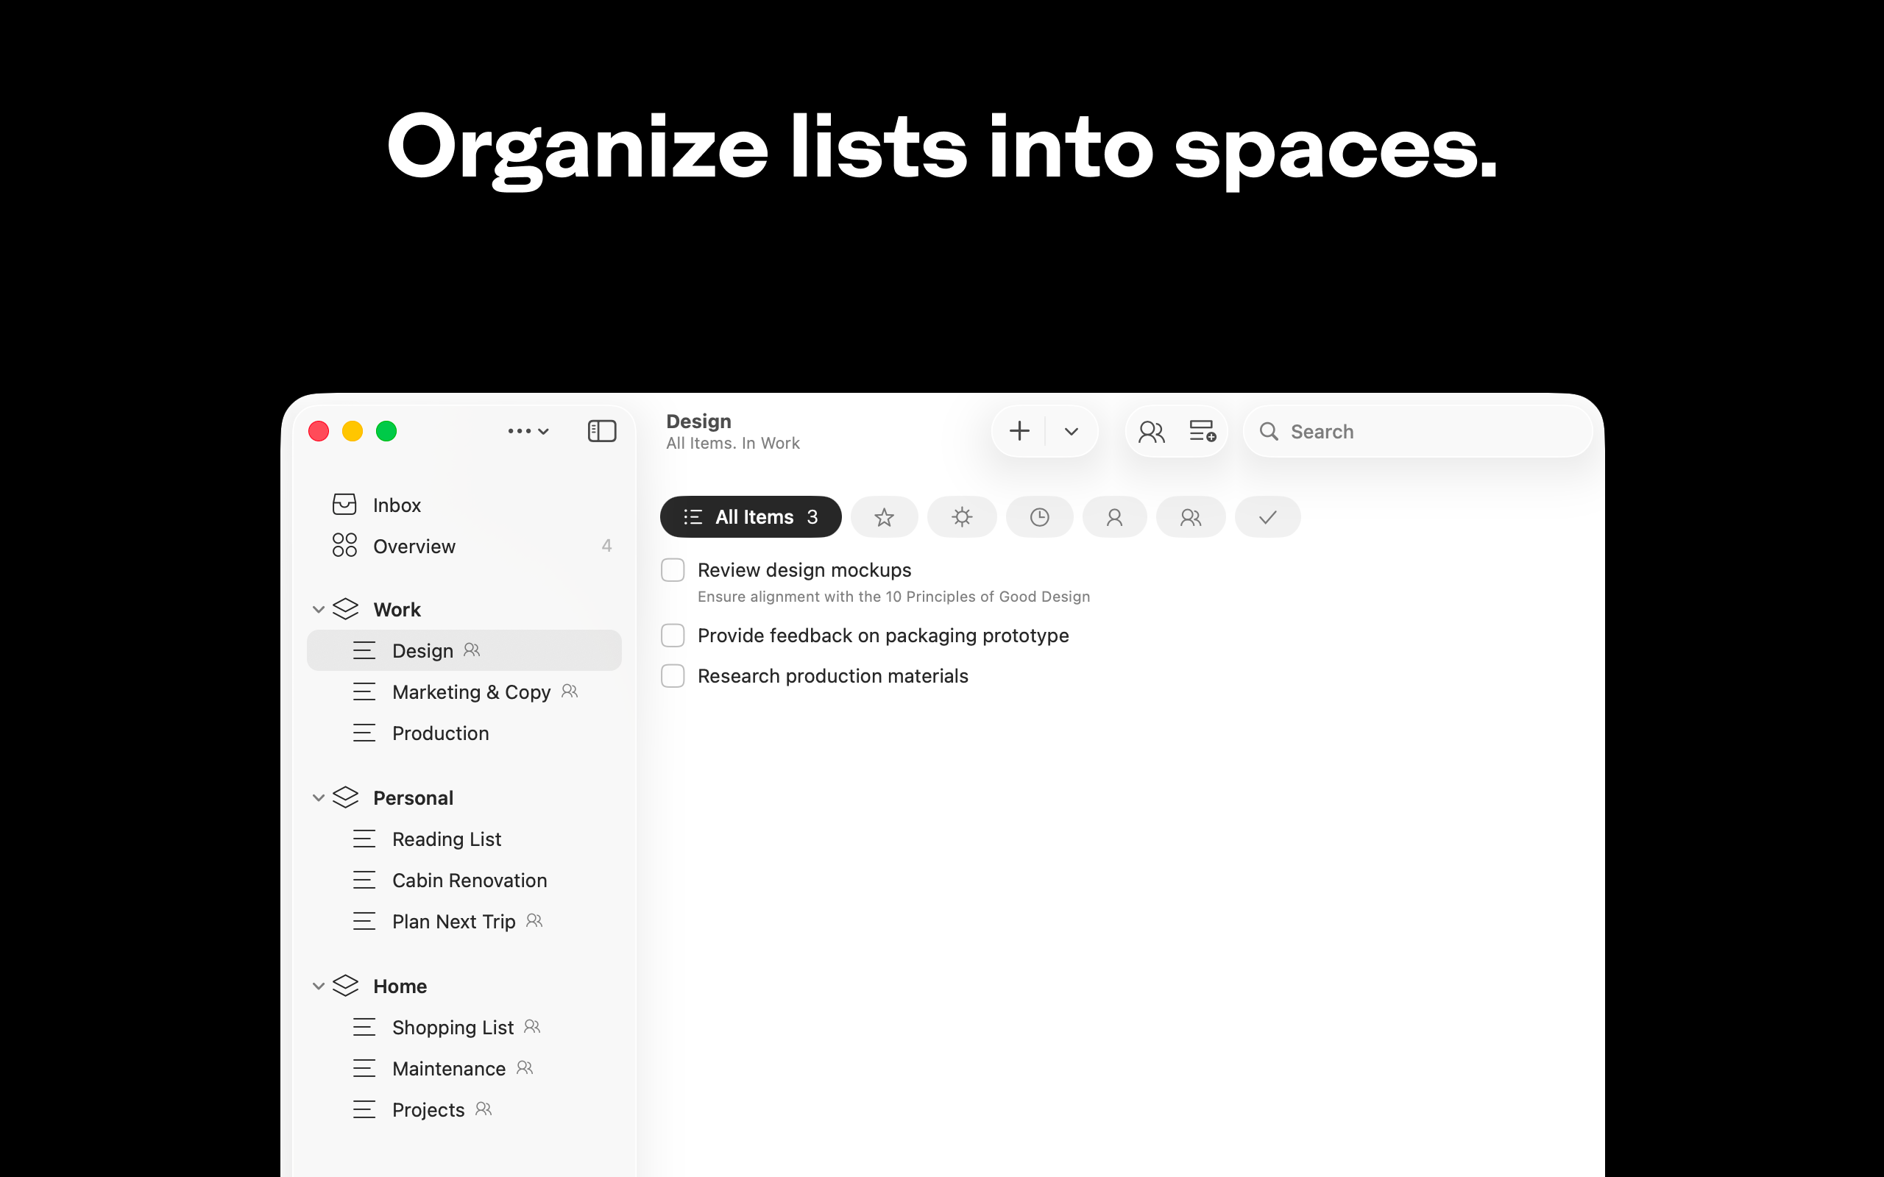This screenshot has width=1884, height=1177.
Task: Filter tasks assigned to others
Action: point(1190,516)
